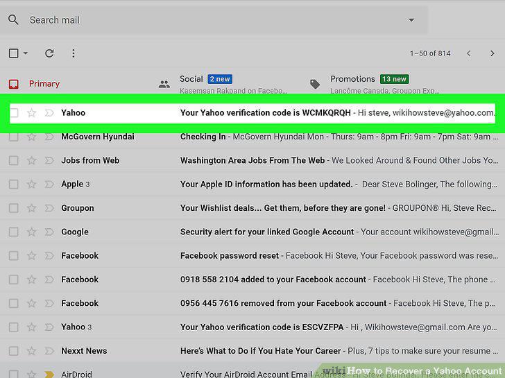Mark the Apple email as important
The image size is (505, 378).
[49, 184]
